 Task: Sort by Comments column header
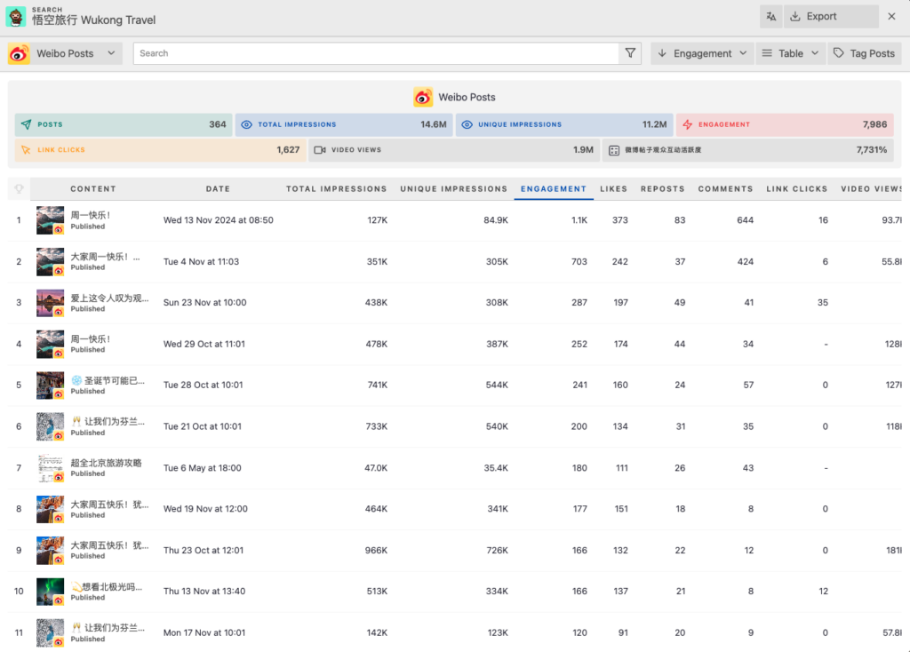point(725,189)
